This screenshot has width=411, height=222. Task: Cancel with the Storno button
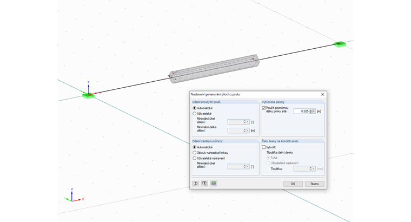(x=315, y=184)
